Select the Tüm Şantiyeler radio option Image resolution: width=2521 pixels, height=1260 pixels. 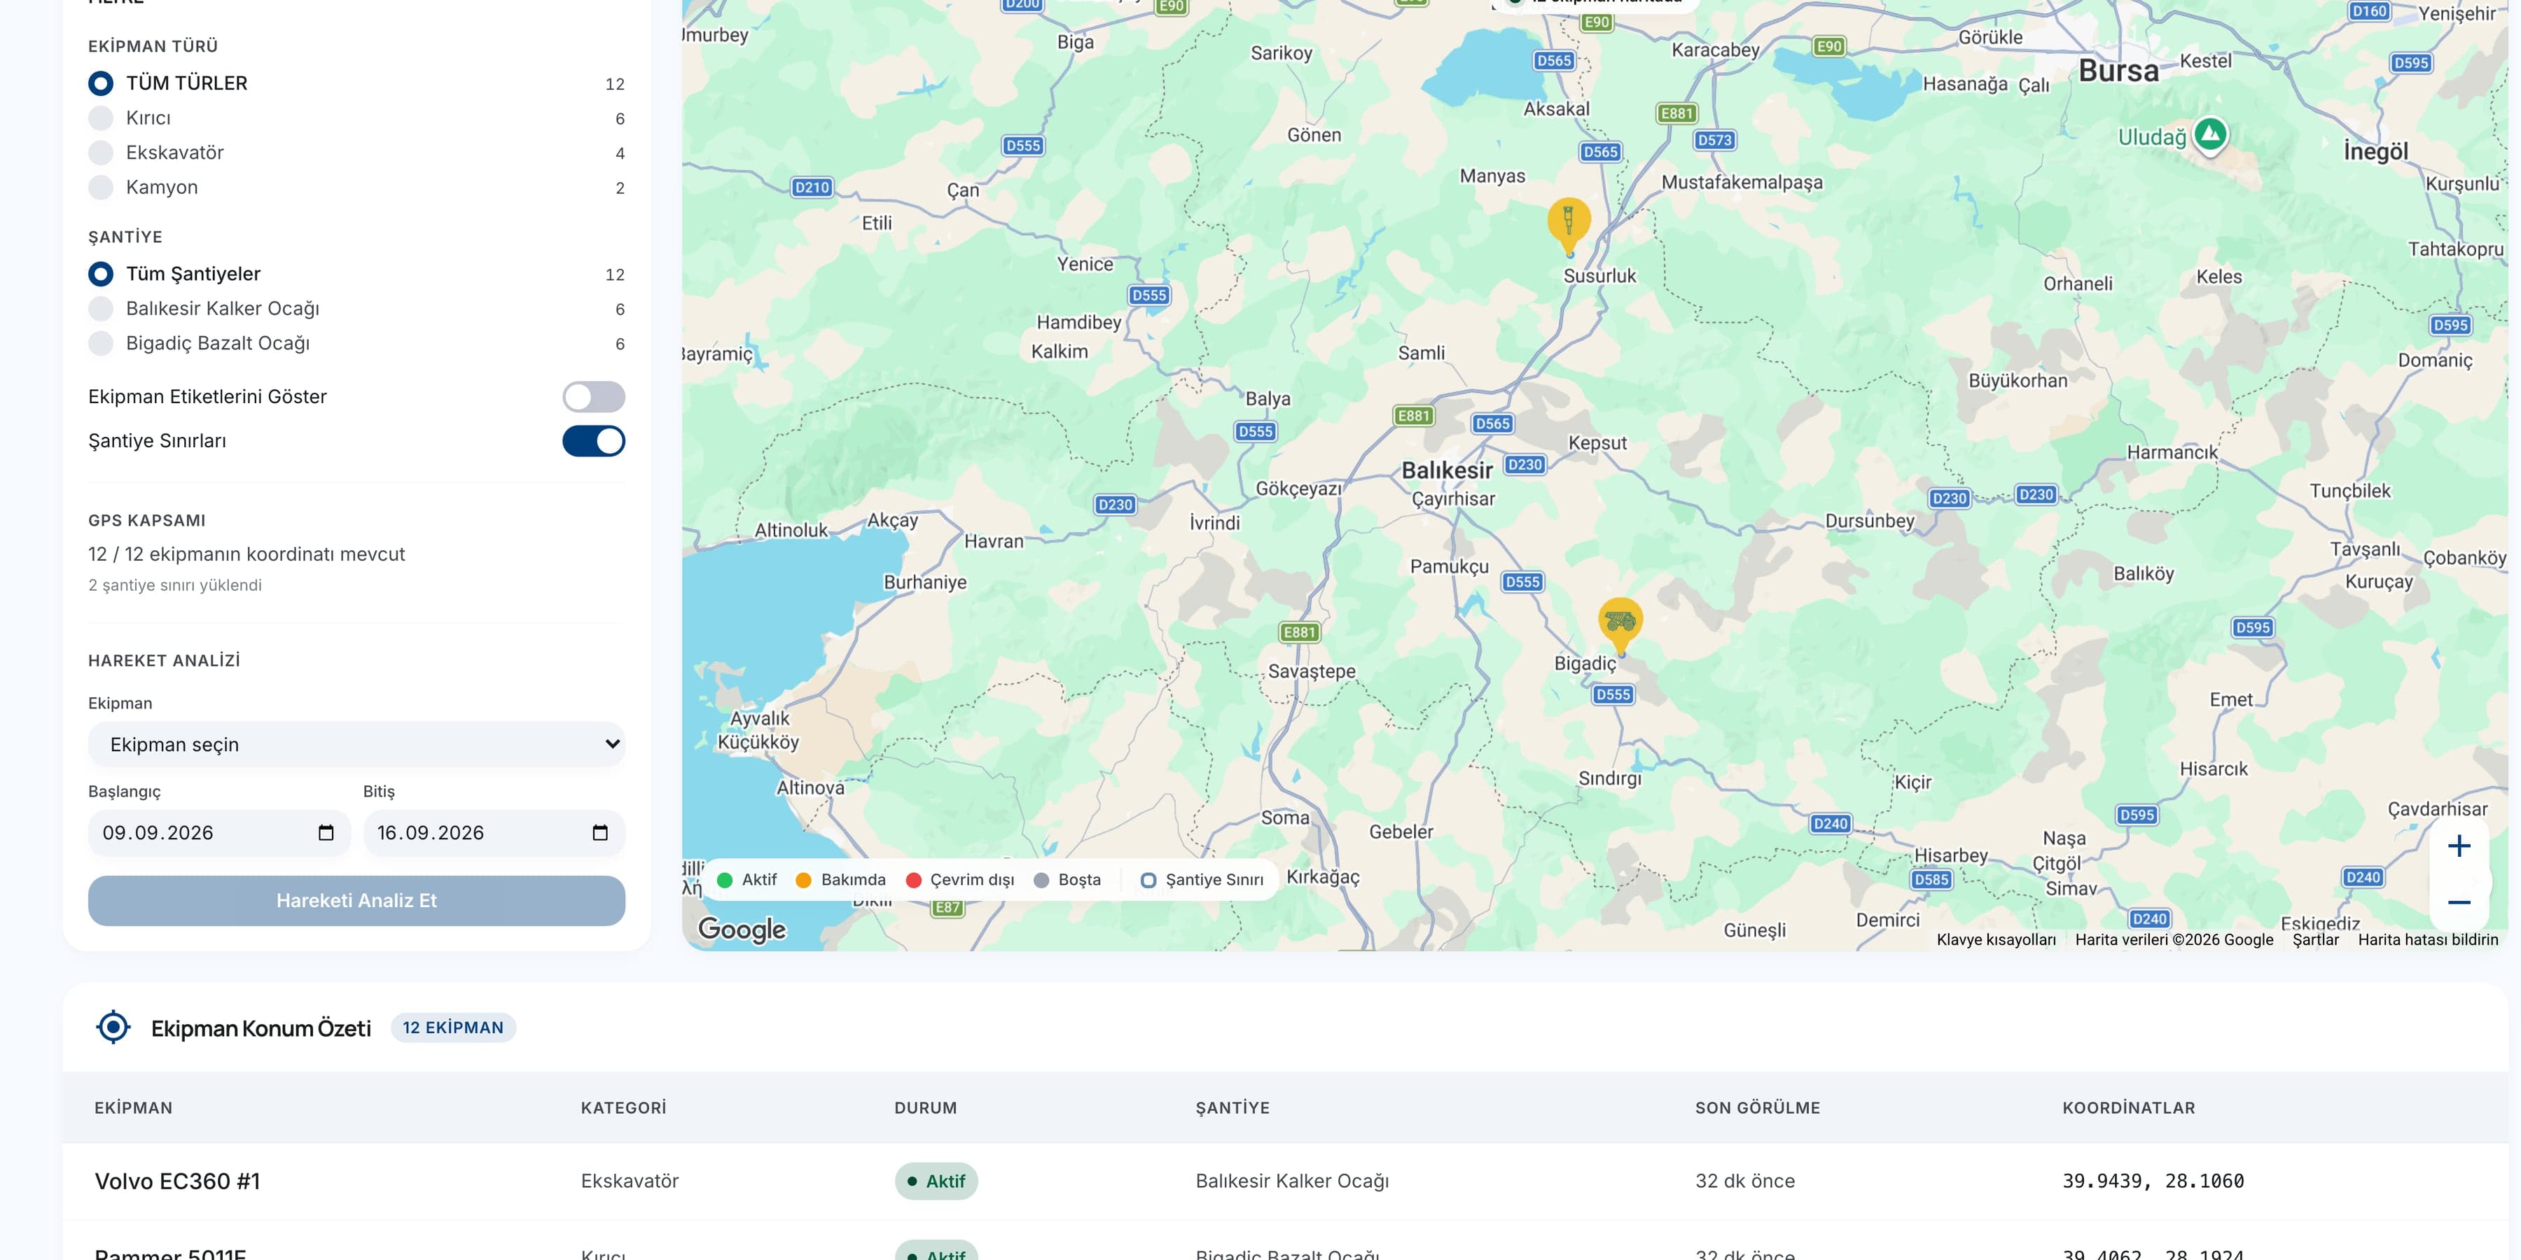[x=101, y=274]
